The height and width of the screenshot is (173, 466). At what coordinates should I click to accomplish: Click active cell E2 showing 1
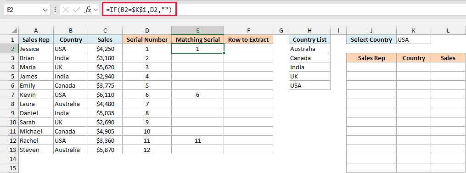pyautogui.click(x=197, y=49)
